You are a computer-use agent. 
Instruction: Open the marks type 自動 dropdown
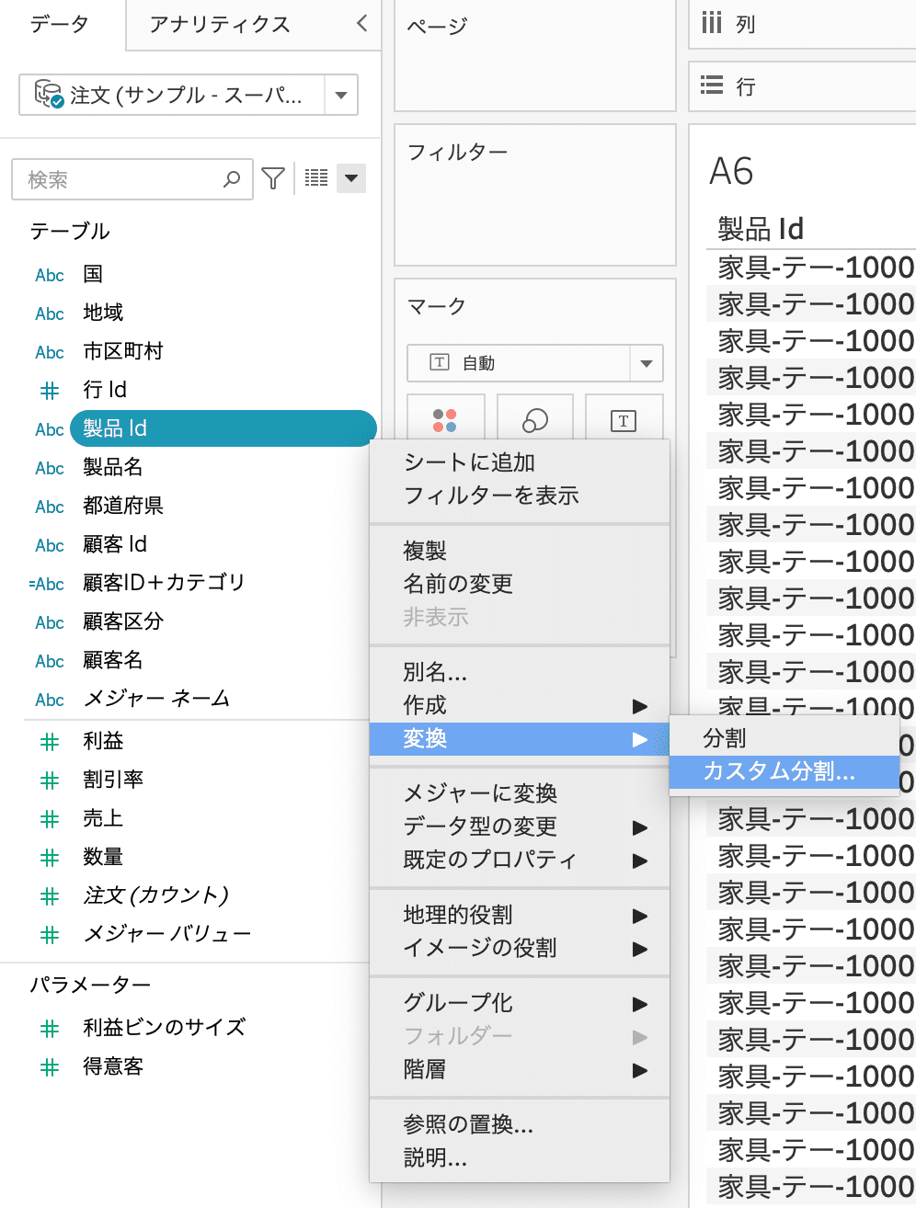point(646,363)
